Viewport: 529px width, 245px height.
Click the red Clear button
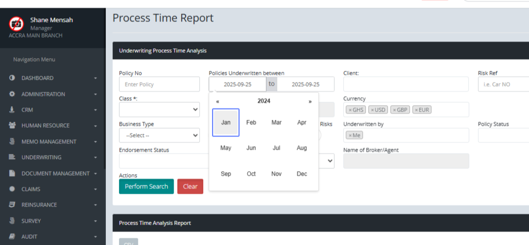click(x=190, y=186)
